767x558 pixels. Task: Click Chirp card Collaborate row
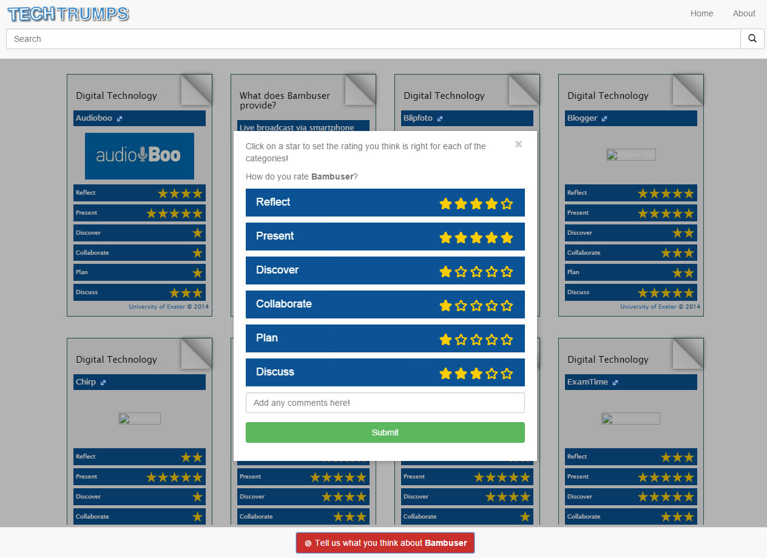click(140, 517)
